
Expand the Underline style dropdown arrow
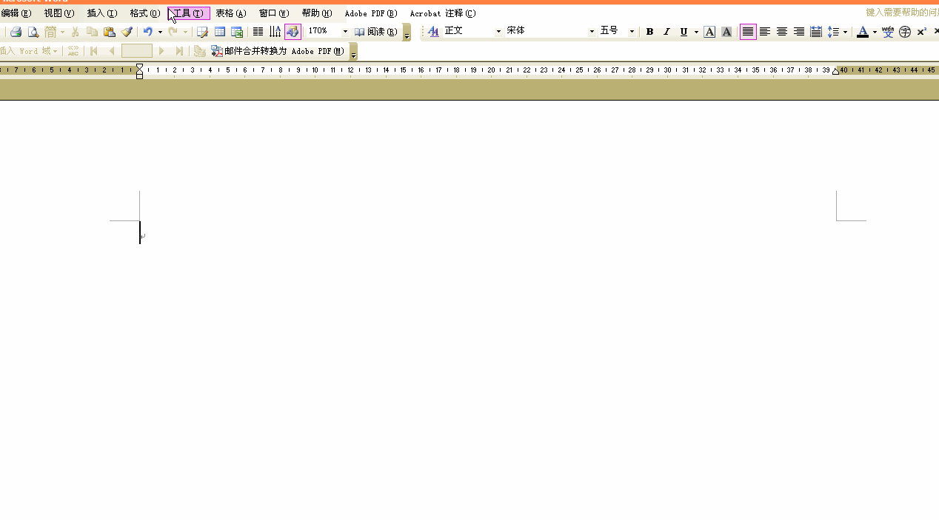pyautogui.click(x=696, y=32)
